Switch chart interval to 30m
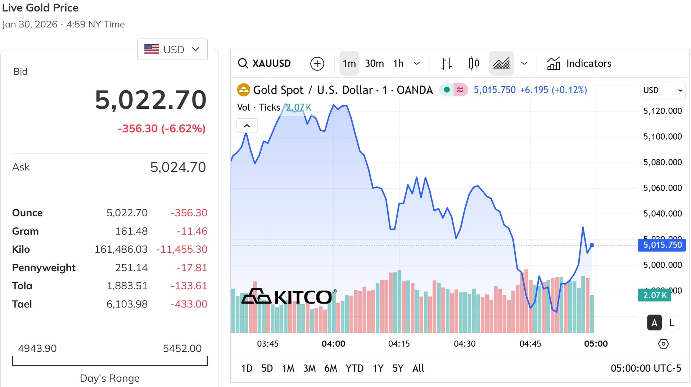The height and width of the screenshot is (387, 691). [374, 63]
